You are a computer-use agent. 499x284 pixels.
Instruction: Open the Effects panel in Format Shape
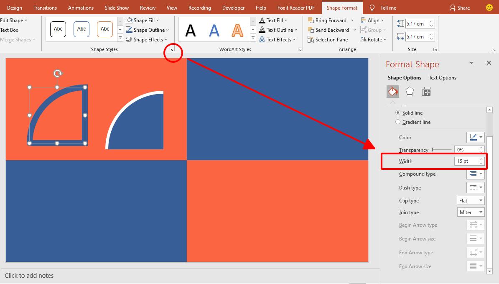409,91
